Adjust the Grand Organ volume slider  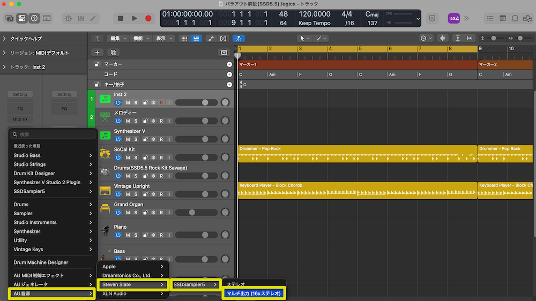[x=197, y=213]
